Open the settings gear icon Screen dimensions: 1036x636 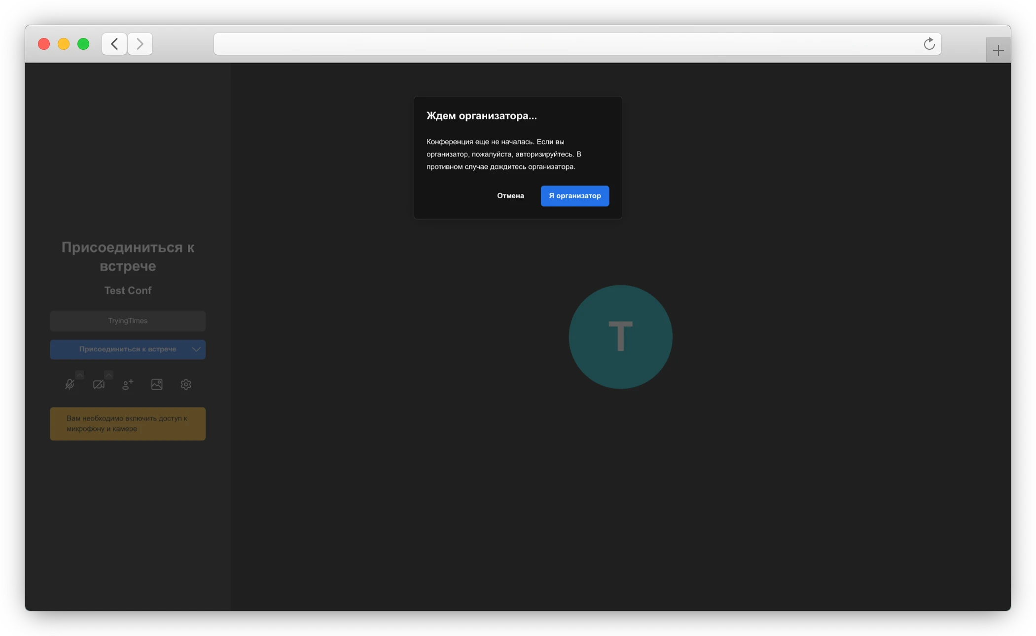tap(186, 384)
